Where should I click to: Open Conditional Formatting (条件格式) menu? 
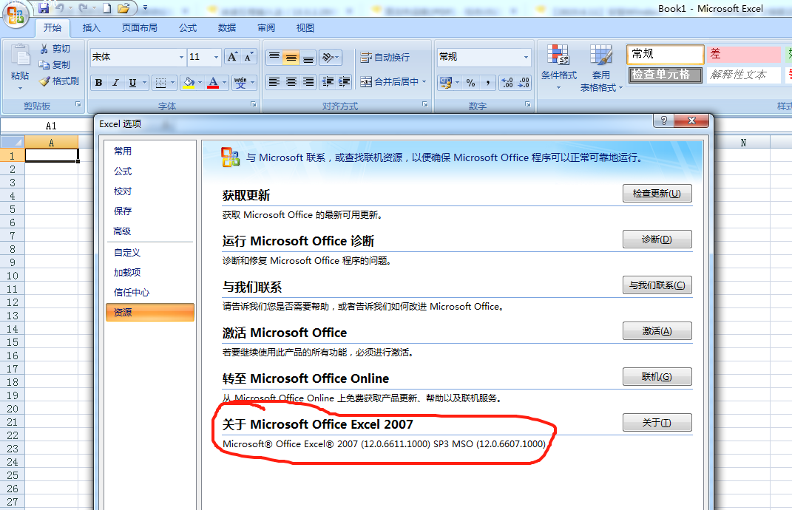pyautogui.click(x=558, y=67)
